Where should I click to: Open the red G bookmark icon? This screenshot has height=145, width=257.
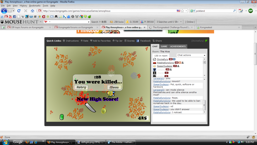(x=44, y=17)
